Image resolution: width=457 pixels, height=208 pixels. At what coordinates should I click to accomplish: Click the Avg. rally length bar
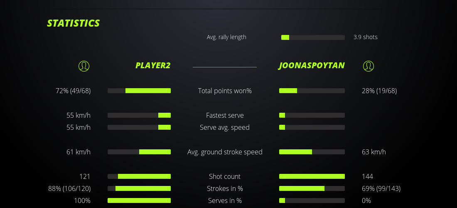point(313,37)
